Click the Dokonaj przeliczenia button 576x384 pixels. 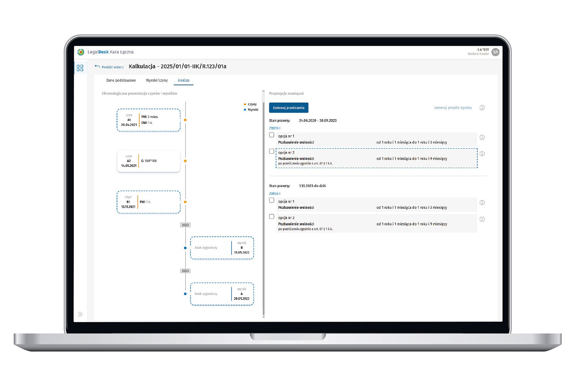coord(289,108)
